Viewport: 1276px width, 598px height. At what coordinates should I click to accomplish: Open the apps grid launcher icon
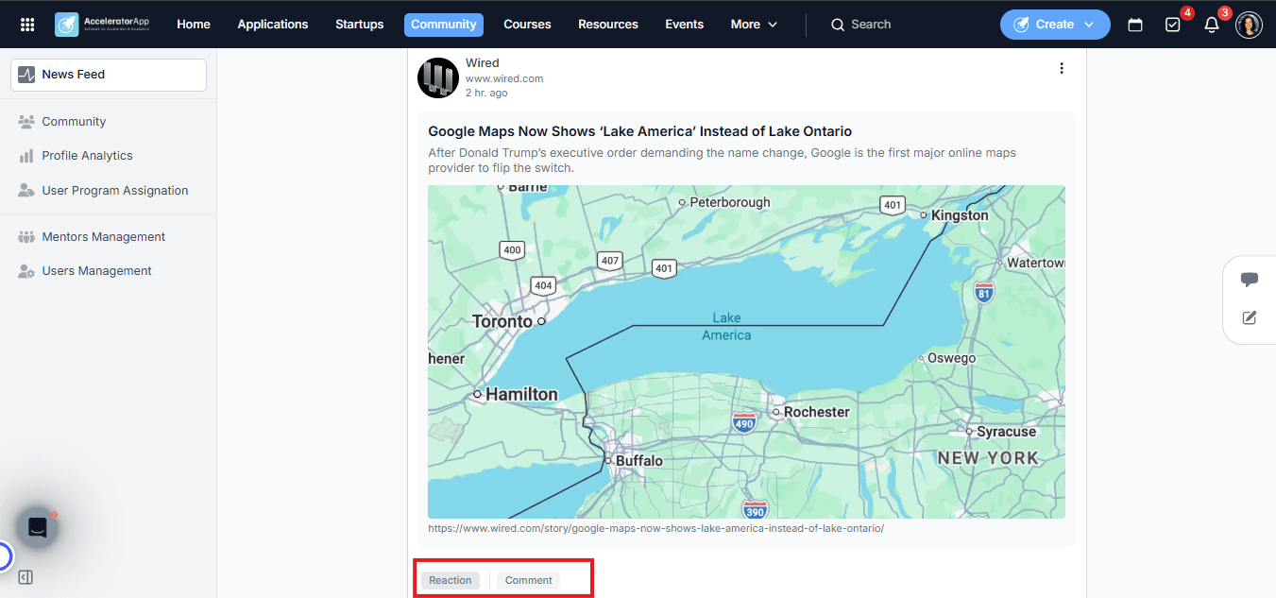pos(27,25)
